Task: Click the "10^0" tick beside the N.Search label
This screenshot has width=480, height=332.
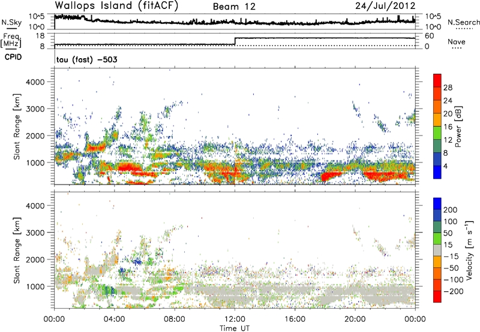Action: (x=433, y=27)
